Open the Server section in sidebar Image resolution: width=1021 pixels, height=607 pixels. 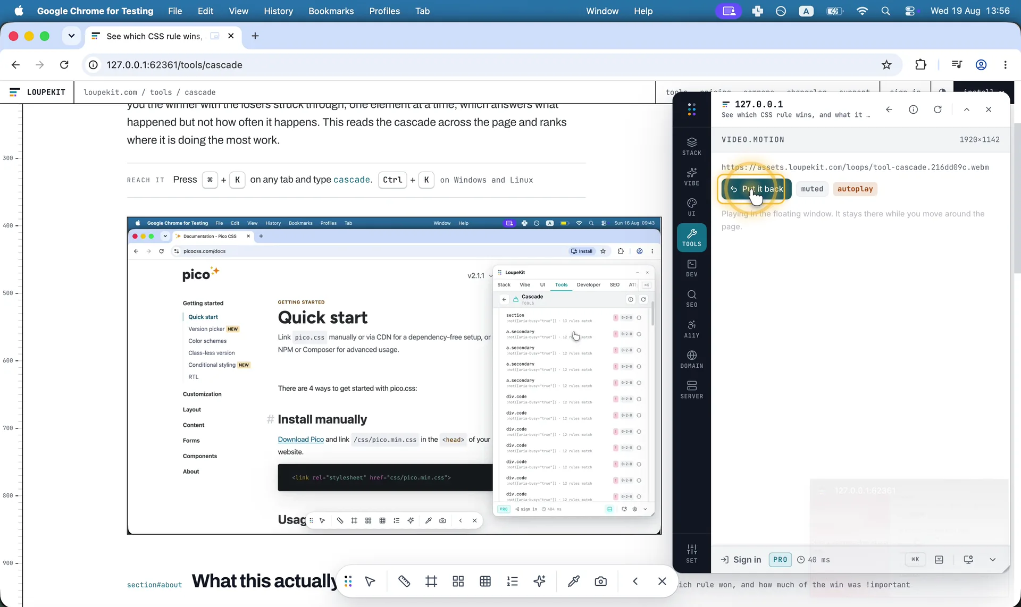coord(691,389)
